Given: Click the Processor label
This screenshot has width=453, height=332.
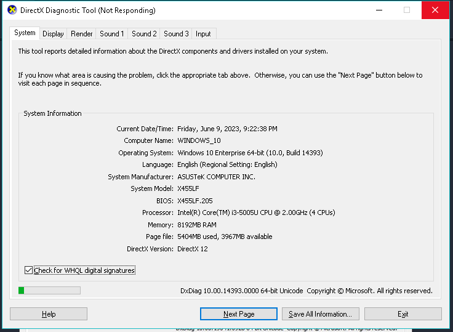Looking at the screenshot, I should 158,213.
